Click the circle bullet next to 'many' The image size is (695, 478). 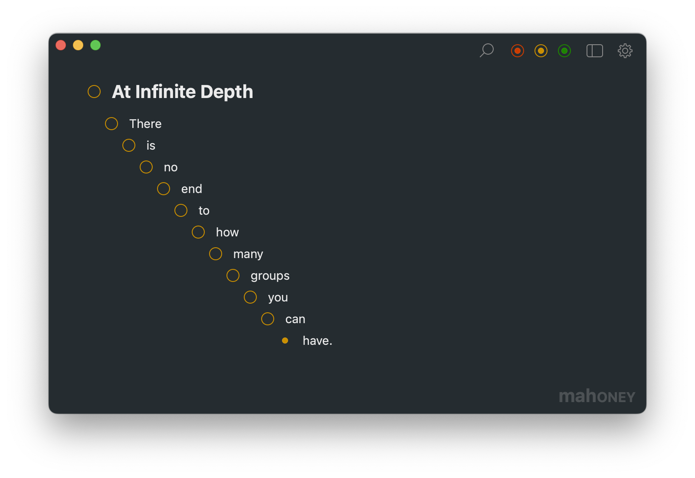(x=216, y=254)
